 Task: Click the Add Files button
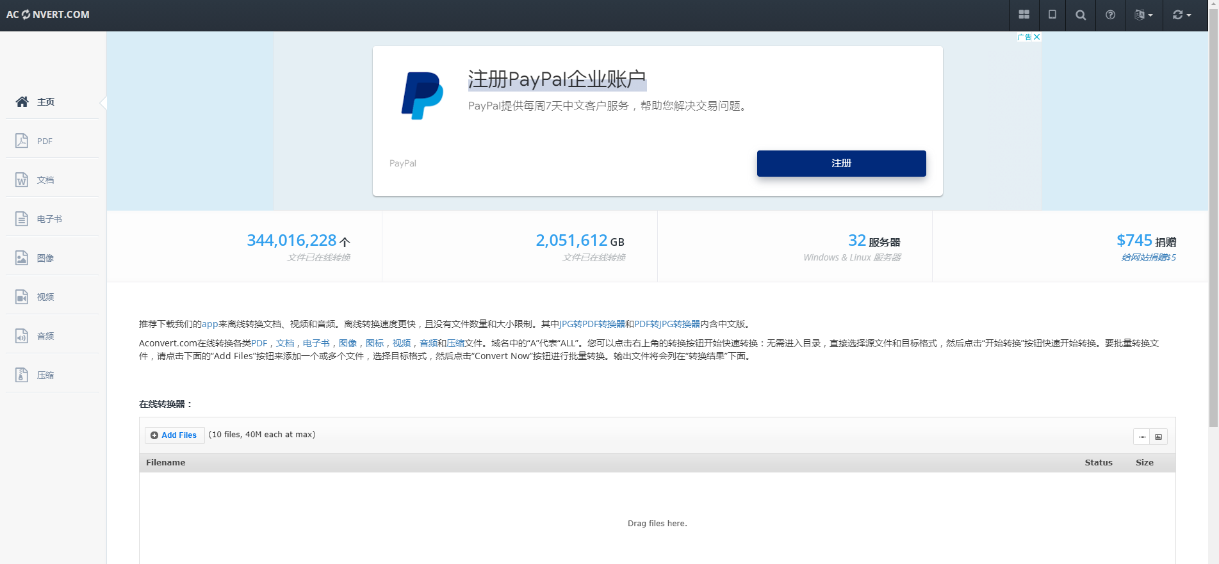click(174, 435)
